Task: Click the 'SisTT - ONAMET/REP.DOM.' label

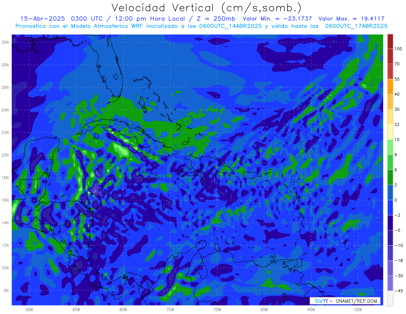Action: 345,301
